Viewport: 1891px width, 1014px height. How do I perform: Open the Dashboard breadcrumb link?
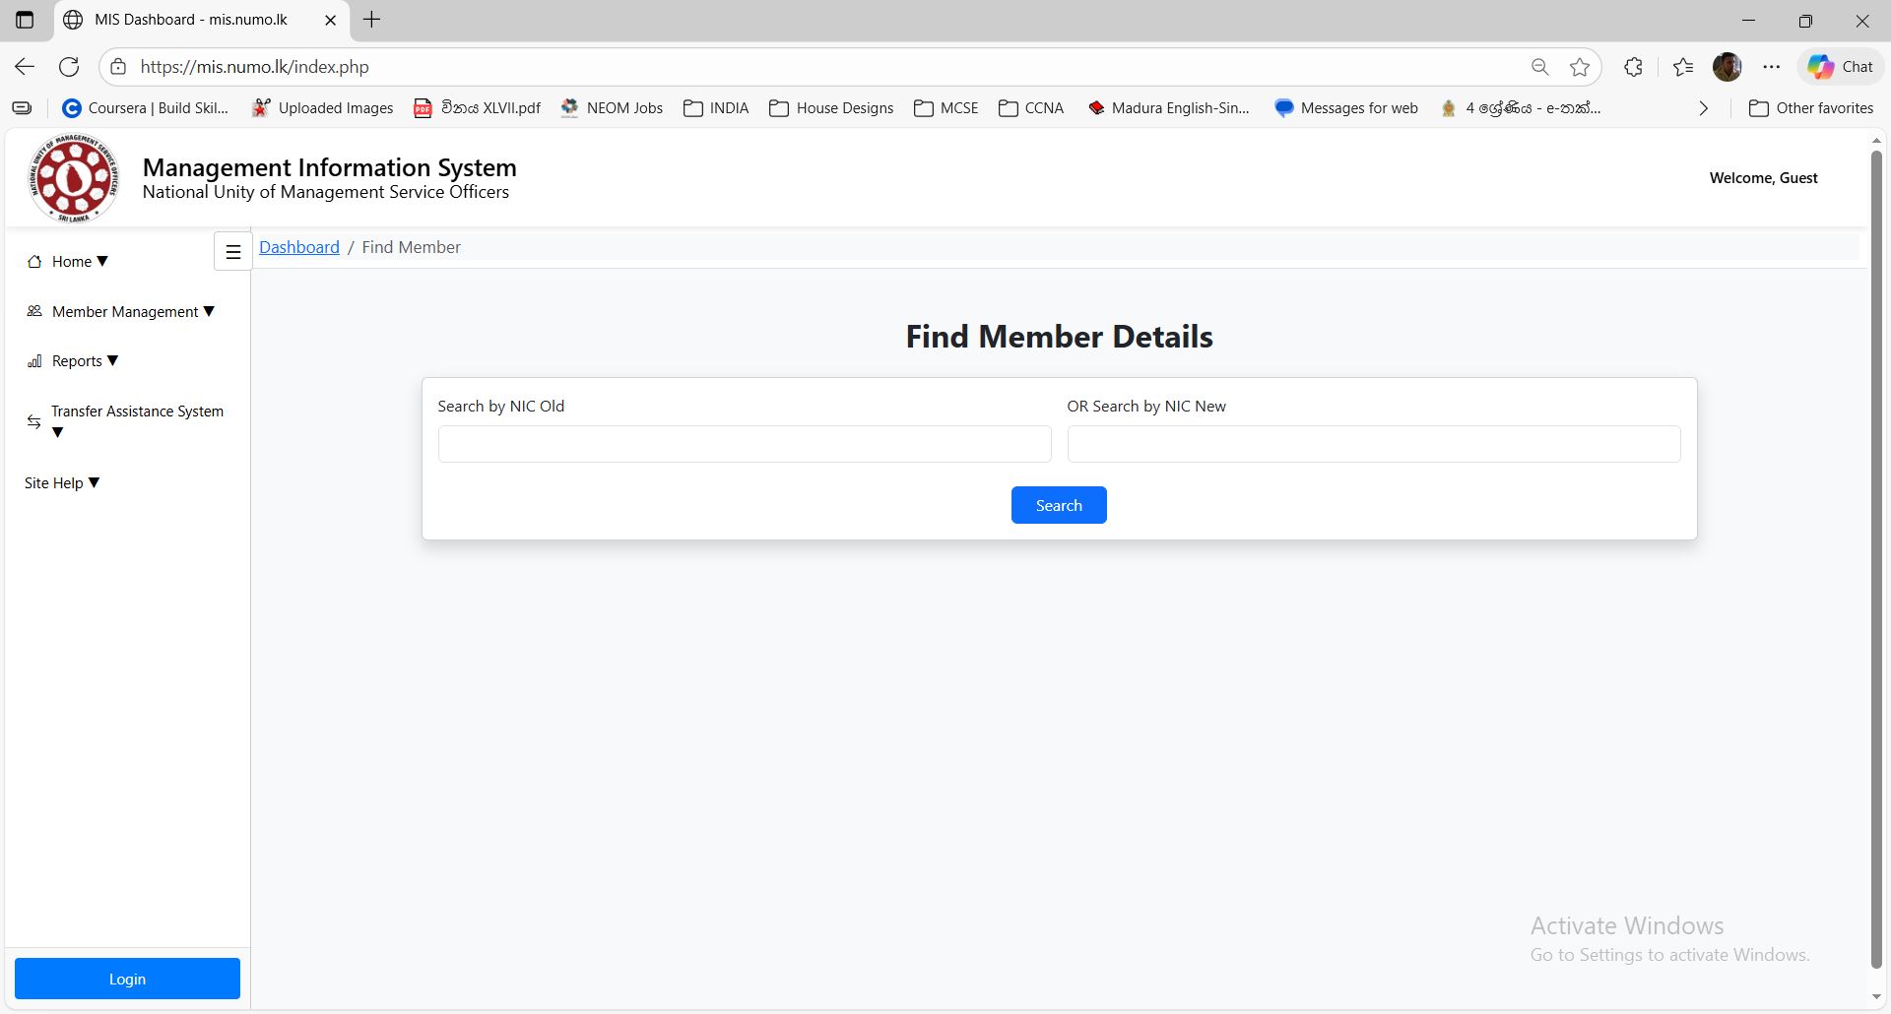[298, 246]
